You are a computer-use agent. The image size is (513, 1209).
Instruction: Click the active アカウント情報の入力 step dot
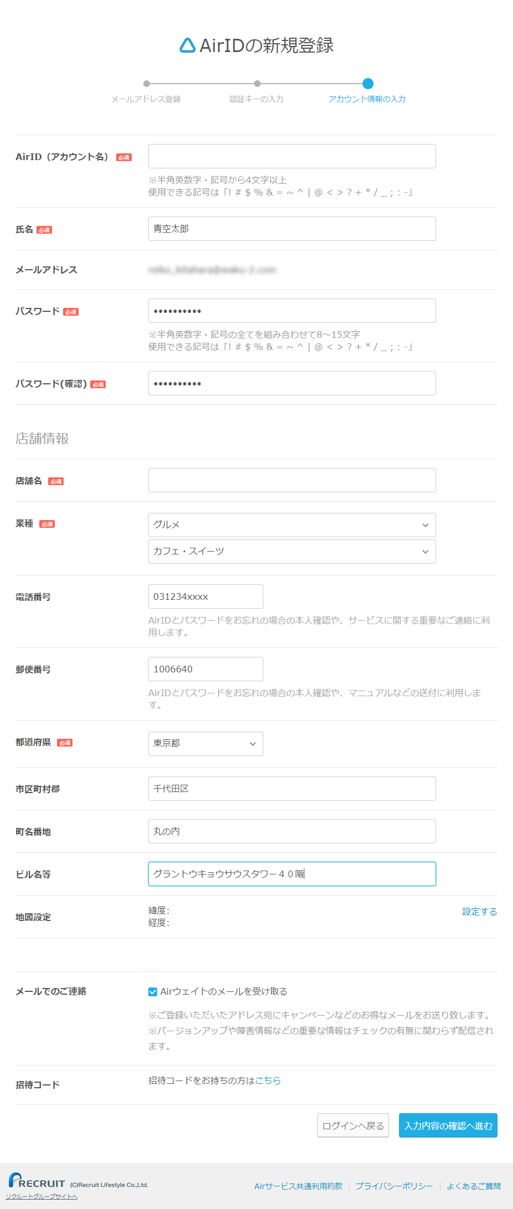point(368,84)
